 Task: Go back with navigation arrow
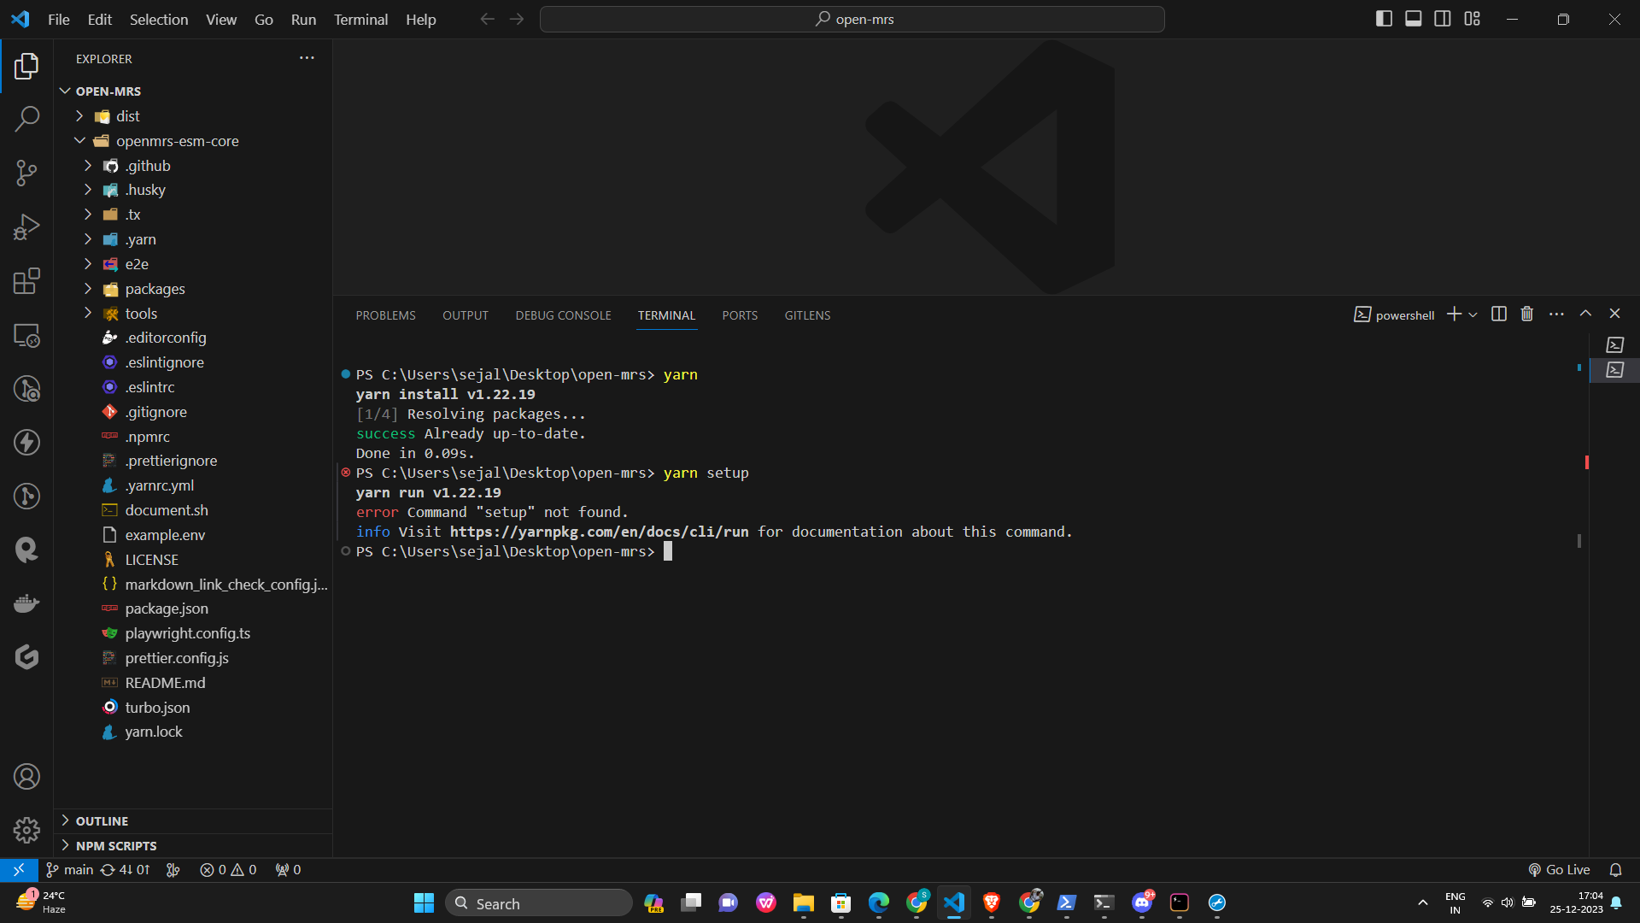(487, 19)
